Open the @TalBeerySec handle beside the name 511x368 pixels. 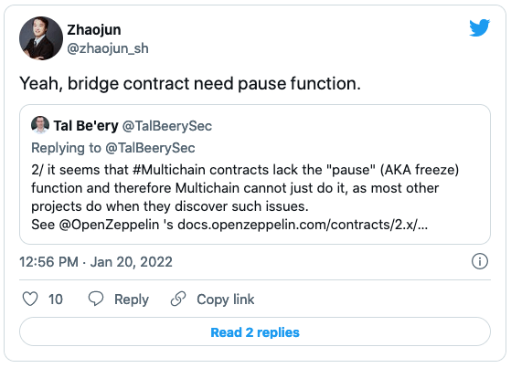click(167, 126)
